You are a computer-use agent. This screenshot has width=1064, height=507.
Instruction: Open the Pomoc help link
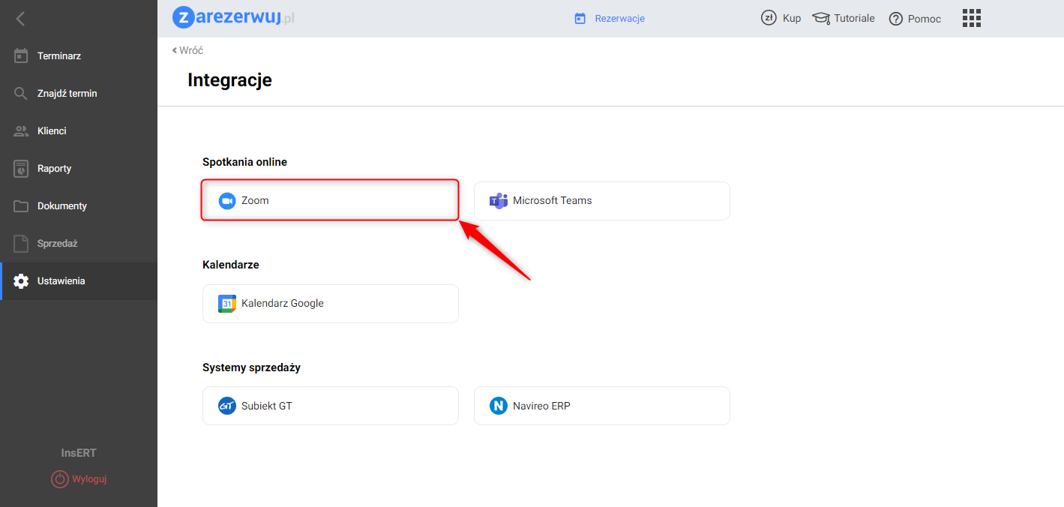(x=915, y=19)
